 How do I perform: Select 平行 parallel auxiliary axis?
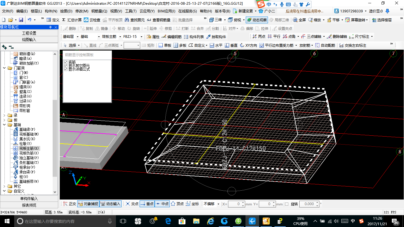[x=274, y=37]
